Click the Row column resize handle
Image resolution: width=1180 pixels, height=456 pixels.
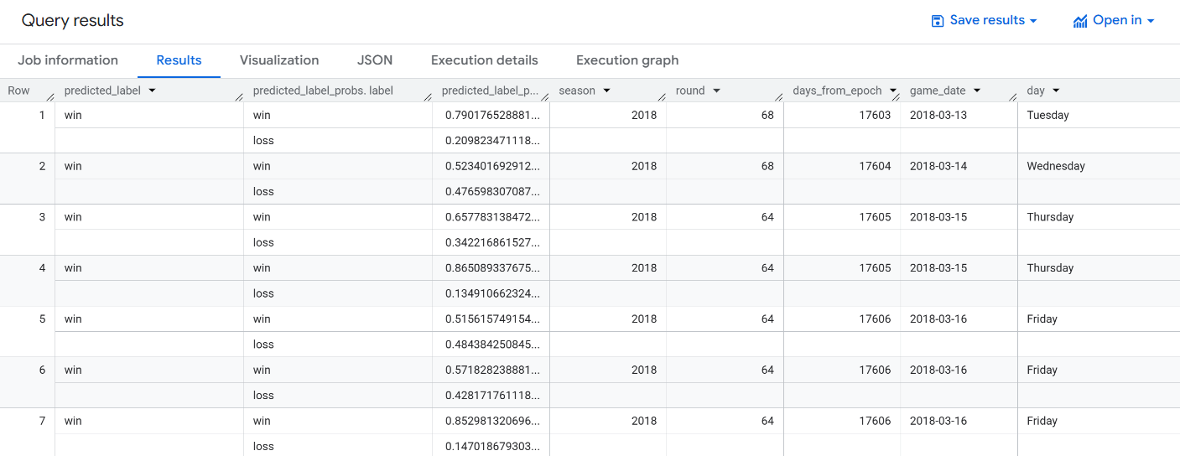[50, 96]
